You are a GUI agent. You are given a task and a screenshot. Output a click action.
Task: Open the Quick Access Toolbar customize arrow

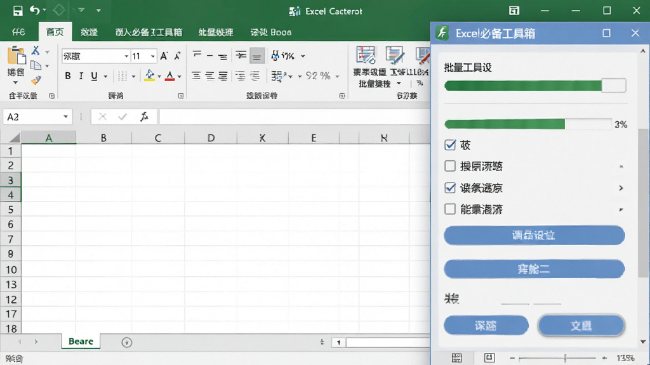[98, 10]
